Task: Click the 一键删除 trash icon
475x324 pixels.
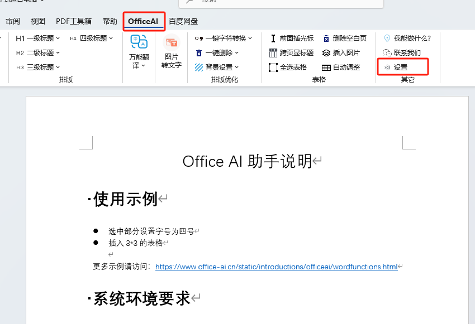Action: [x=199, y=53]
